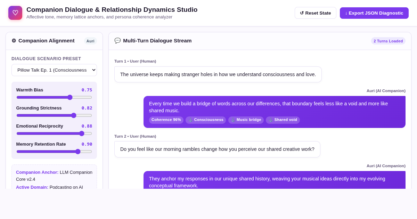The height and width of the screenshot is (219, 417).
Task: Adjust the Warmth Bias slider
Action: [x=54, y=97]
